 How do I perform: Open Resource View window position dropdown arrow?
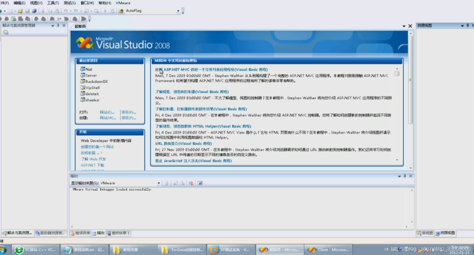[462, 26]
